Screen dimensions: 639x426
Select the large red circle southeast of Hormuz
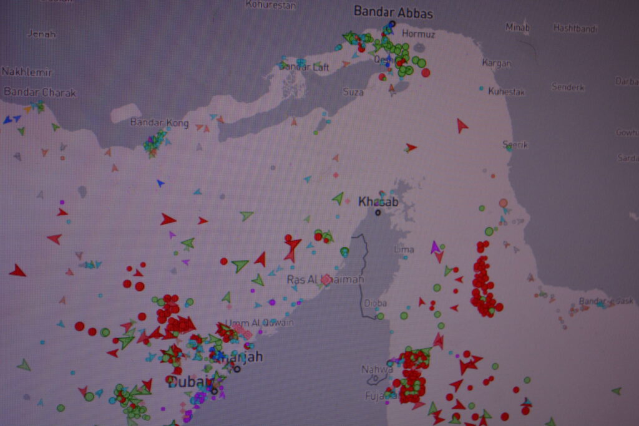tap(426, 72)
